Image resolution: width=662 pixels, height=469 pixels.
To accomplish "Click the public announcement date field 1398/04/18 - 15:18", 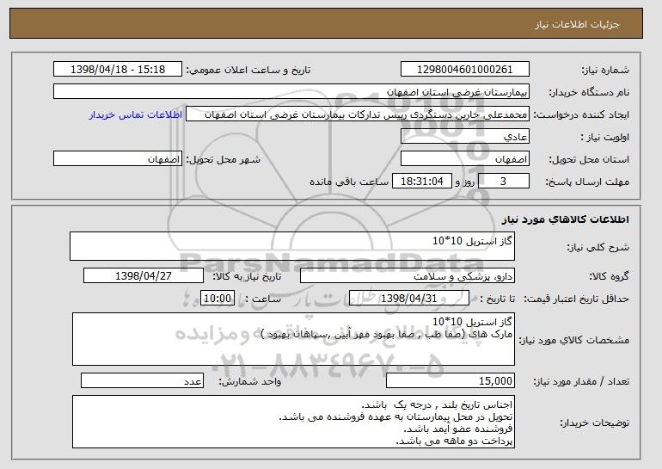I will click(x=118, y=70).
